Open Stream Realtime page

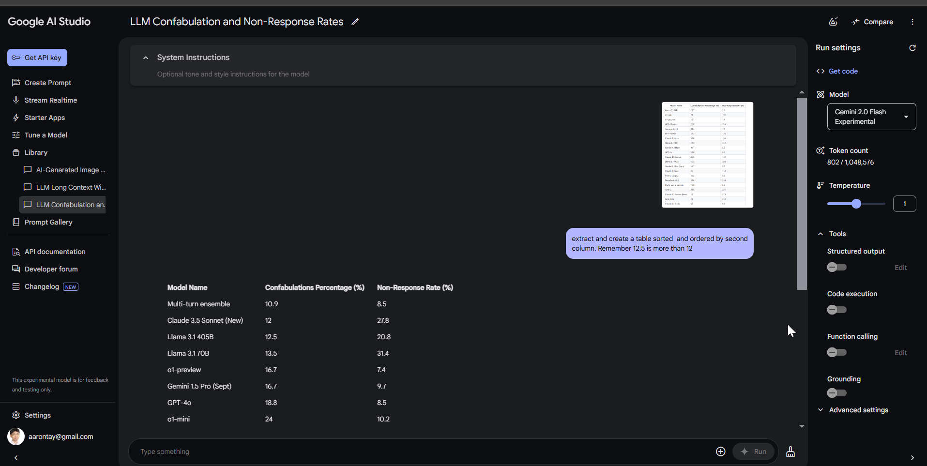51,100
